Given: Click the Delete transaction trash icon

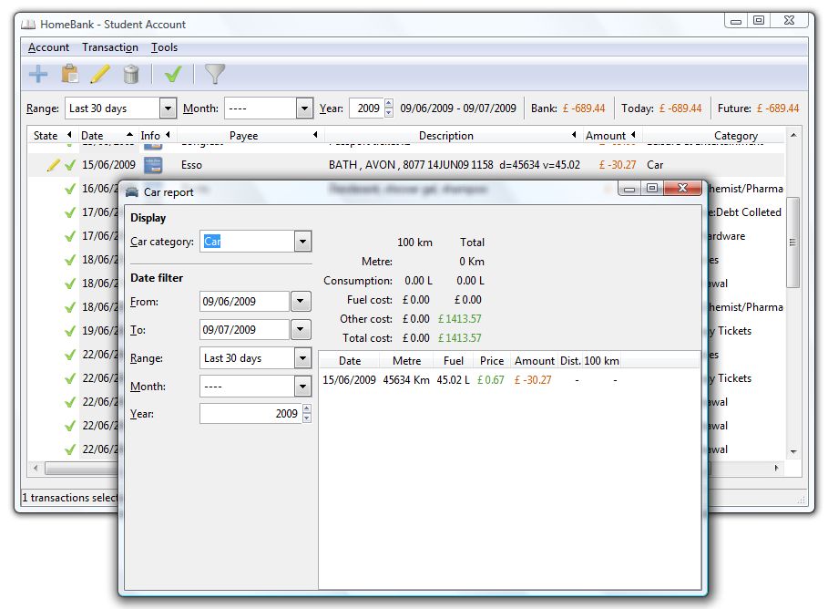Looking at the screenshot, I should pos(131,75).
